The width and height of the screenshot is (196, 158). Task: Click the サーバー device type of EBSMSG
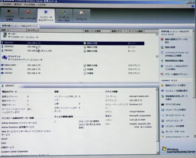tap(132, 47)
